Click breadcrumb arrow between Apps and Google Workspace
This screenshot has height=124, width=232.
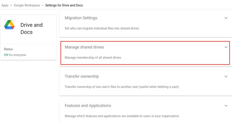tap(11, 5)
